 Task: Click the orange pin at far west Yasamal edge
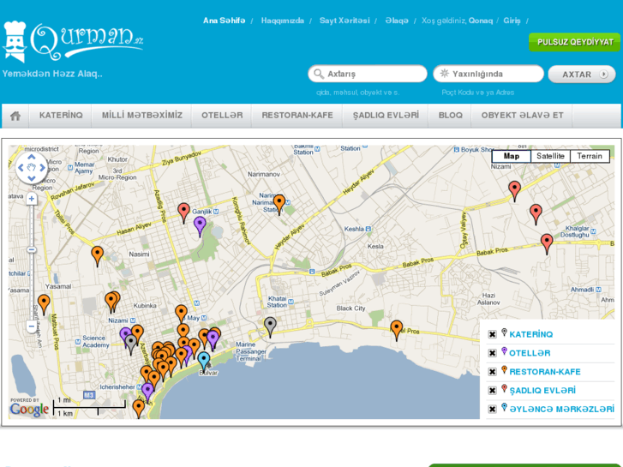pos(44,304)
